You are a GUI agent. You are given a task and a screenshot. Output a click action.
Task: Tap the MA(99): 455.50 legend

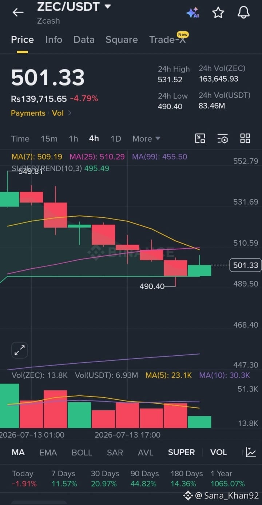coord(160,157)
